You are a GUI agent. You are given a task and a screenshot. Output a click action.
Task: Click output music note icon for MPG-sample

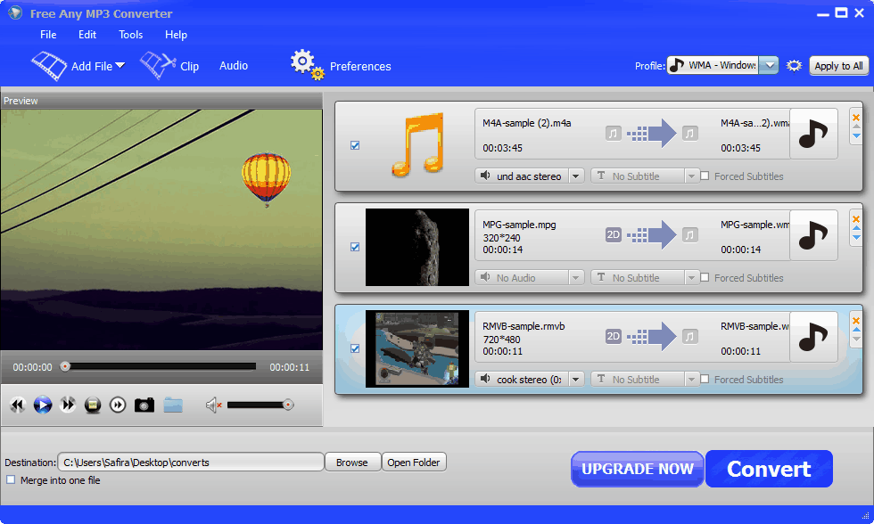[813, 235]
